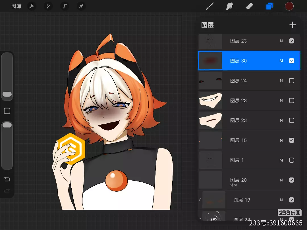Open blend mode N of closed-mouth 图层 23
The width and height of the screenshot is (307, 230).
point(281,120)
